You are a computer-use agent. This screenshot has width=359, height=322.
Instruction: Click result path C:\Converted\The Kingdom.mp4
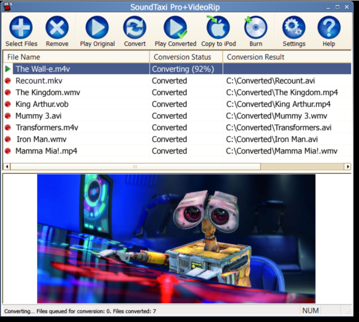coord(282,93)
